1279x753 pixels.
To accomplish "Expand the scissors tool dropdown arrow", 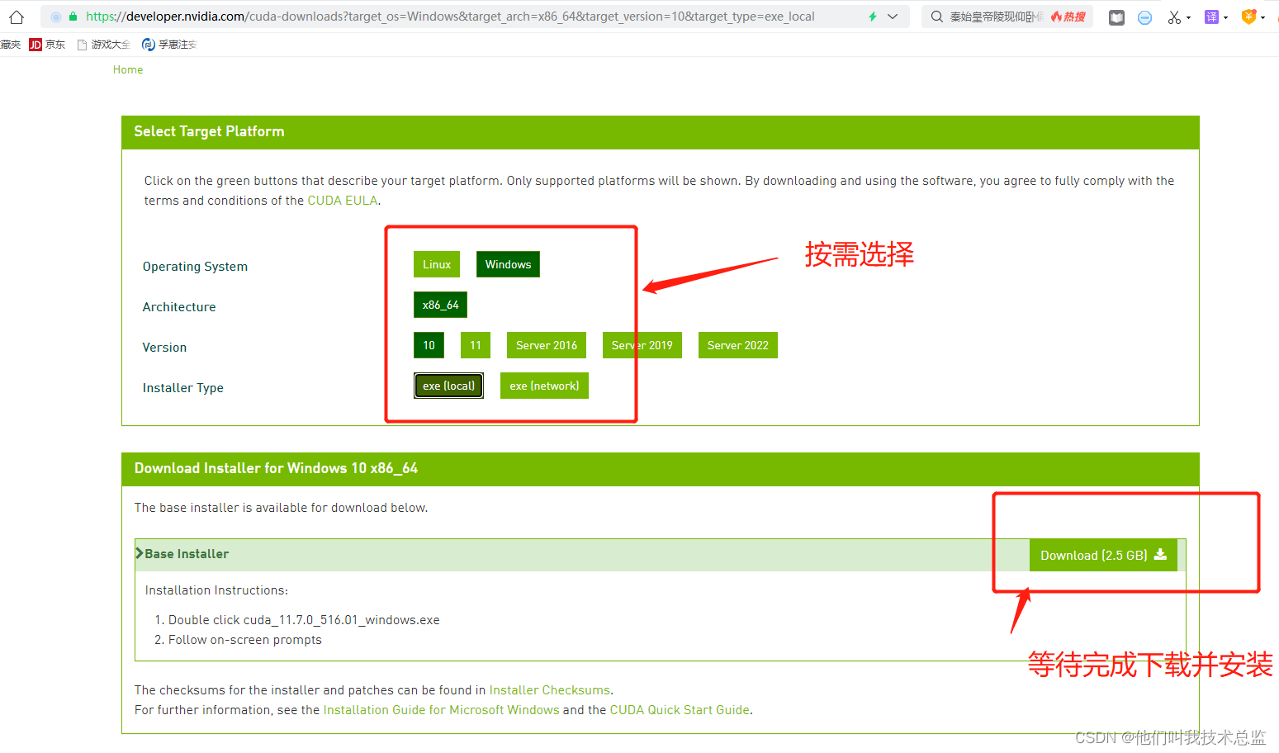I will [x=1188, y=17].
